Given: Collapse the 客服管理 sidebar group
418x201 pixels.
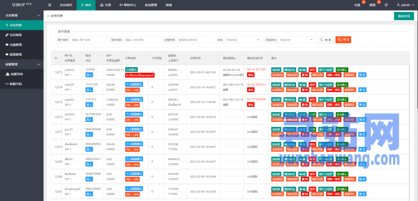Looking at the screenshot, I should point(22,64).
